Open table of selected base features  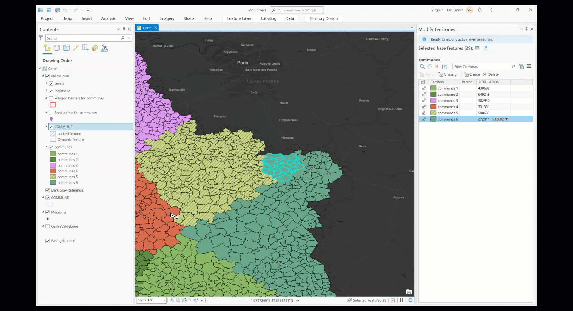[477, 48]
